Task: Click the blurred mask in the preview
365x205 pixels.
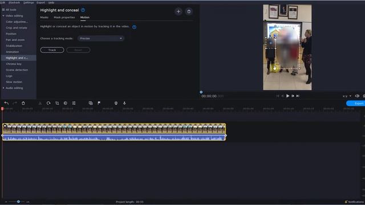Action: point(287,47)
